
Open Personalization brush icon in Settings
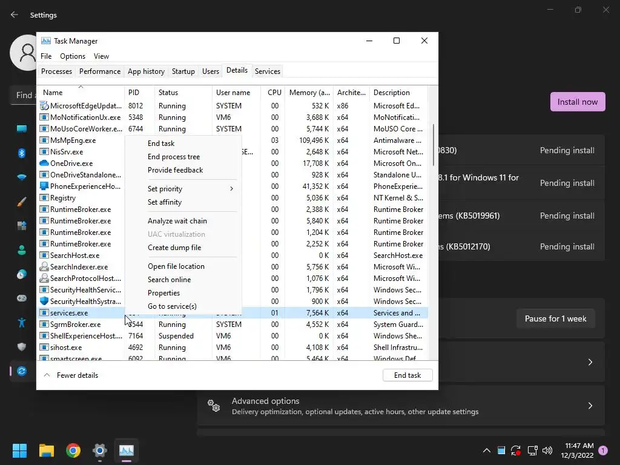(x=22, y=202)
